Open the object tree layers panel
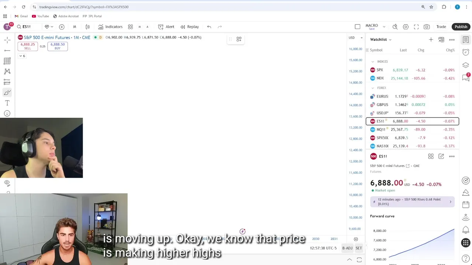The height and width of the screenshot is (265, 472). click(x=466, y=65)
